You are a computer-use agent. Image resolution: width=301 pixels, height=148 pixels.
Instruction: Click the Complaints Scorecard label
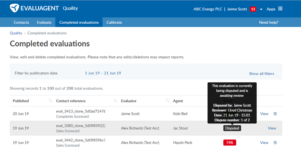tap(72, 116)
